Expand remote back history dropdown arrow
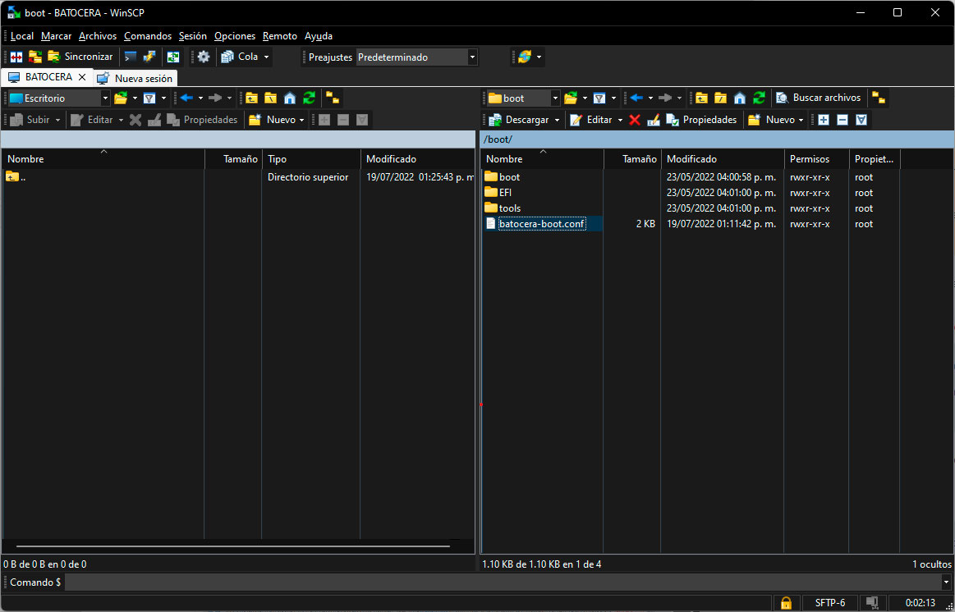955x612 pixels. click(x=650, y=98)
